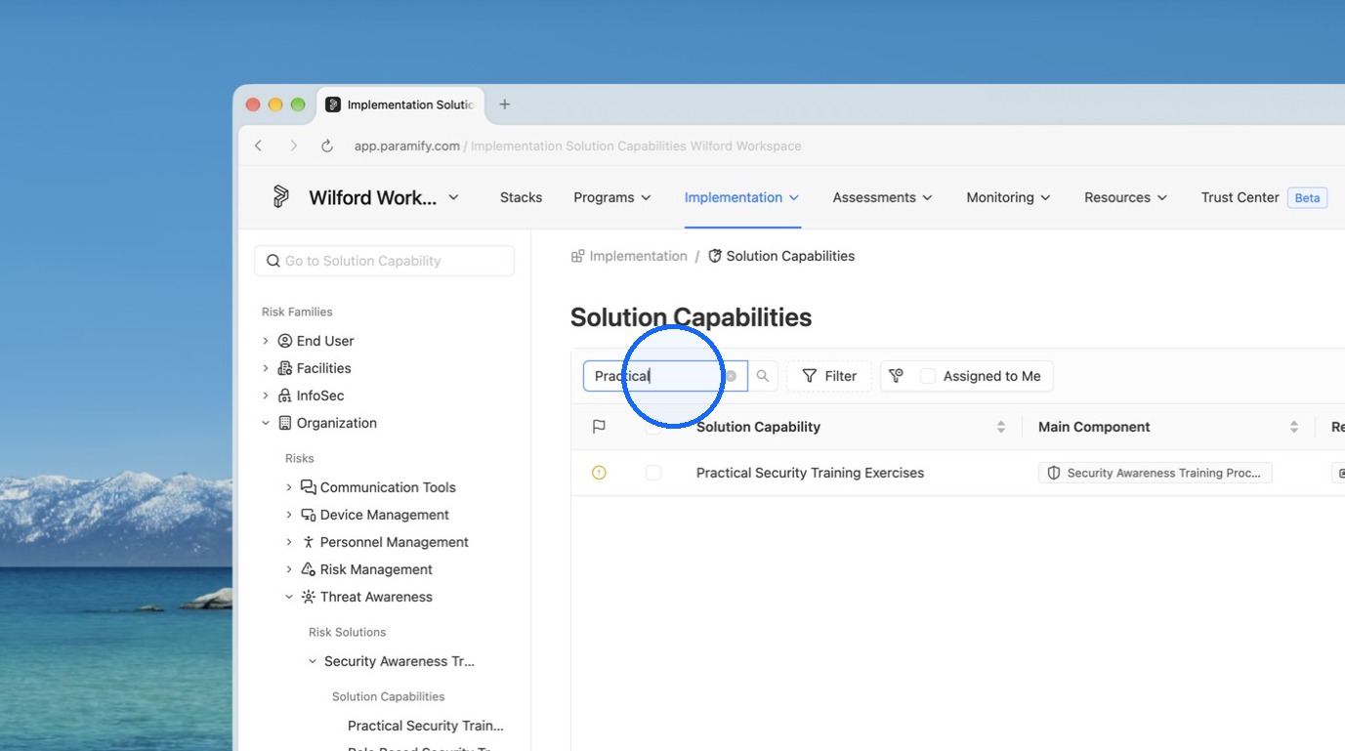1345x751 pixels.
Task: Clear the Practical search text
Action: 731,376
